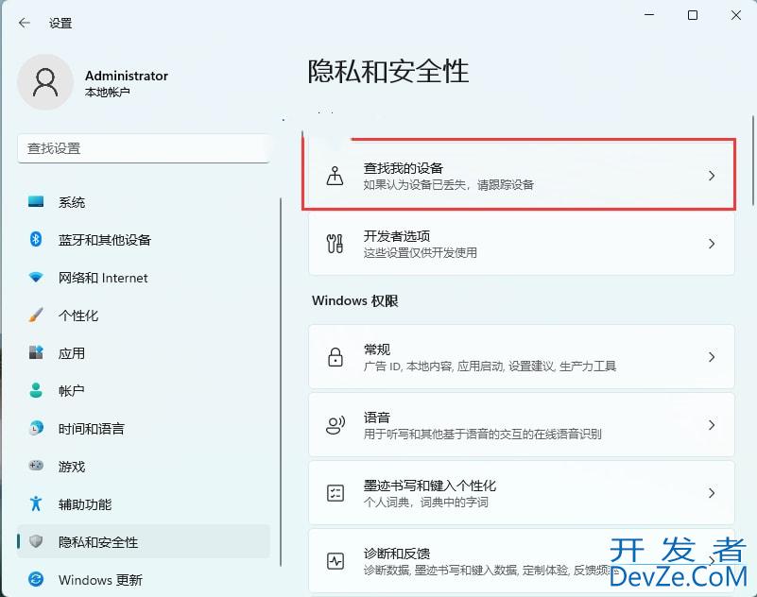Click the 查找我的设备 location pin icon
Viewport: 757px width, 597px height.
pos(335,176)
